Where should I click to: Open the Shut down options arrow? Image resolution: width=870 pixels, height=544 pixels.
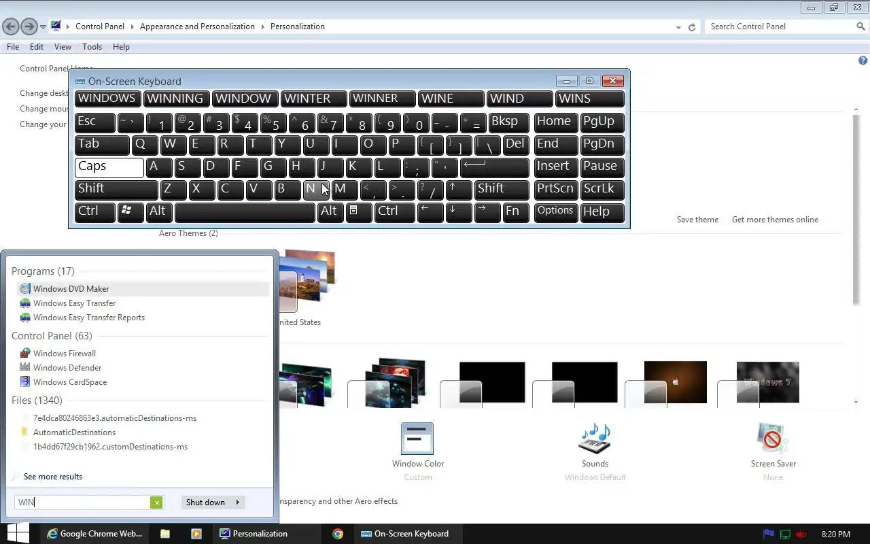point(237,503)
